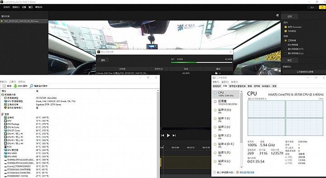326x178 pixels.
Task: Click the report page icon in toolbar
Action: [x=5, y=86]
